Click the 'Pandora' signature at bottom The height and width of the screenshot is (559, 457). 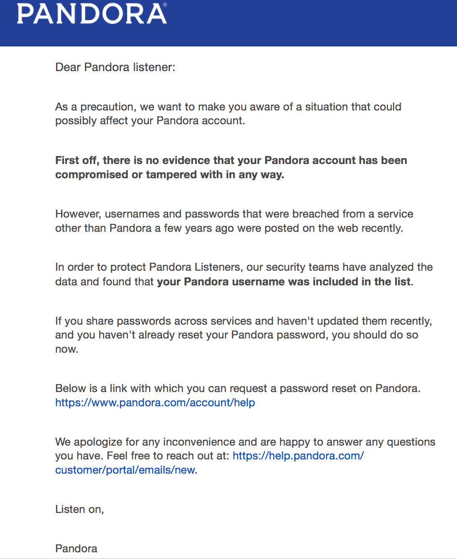click(x=76, y=549)
